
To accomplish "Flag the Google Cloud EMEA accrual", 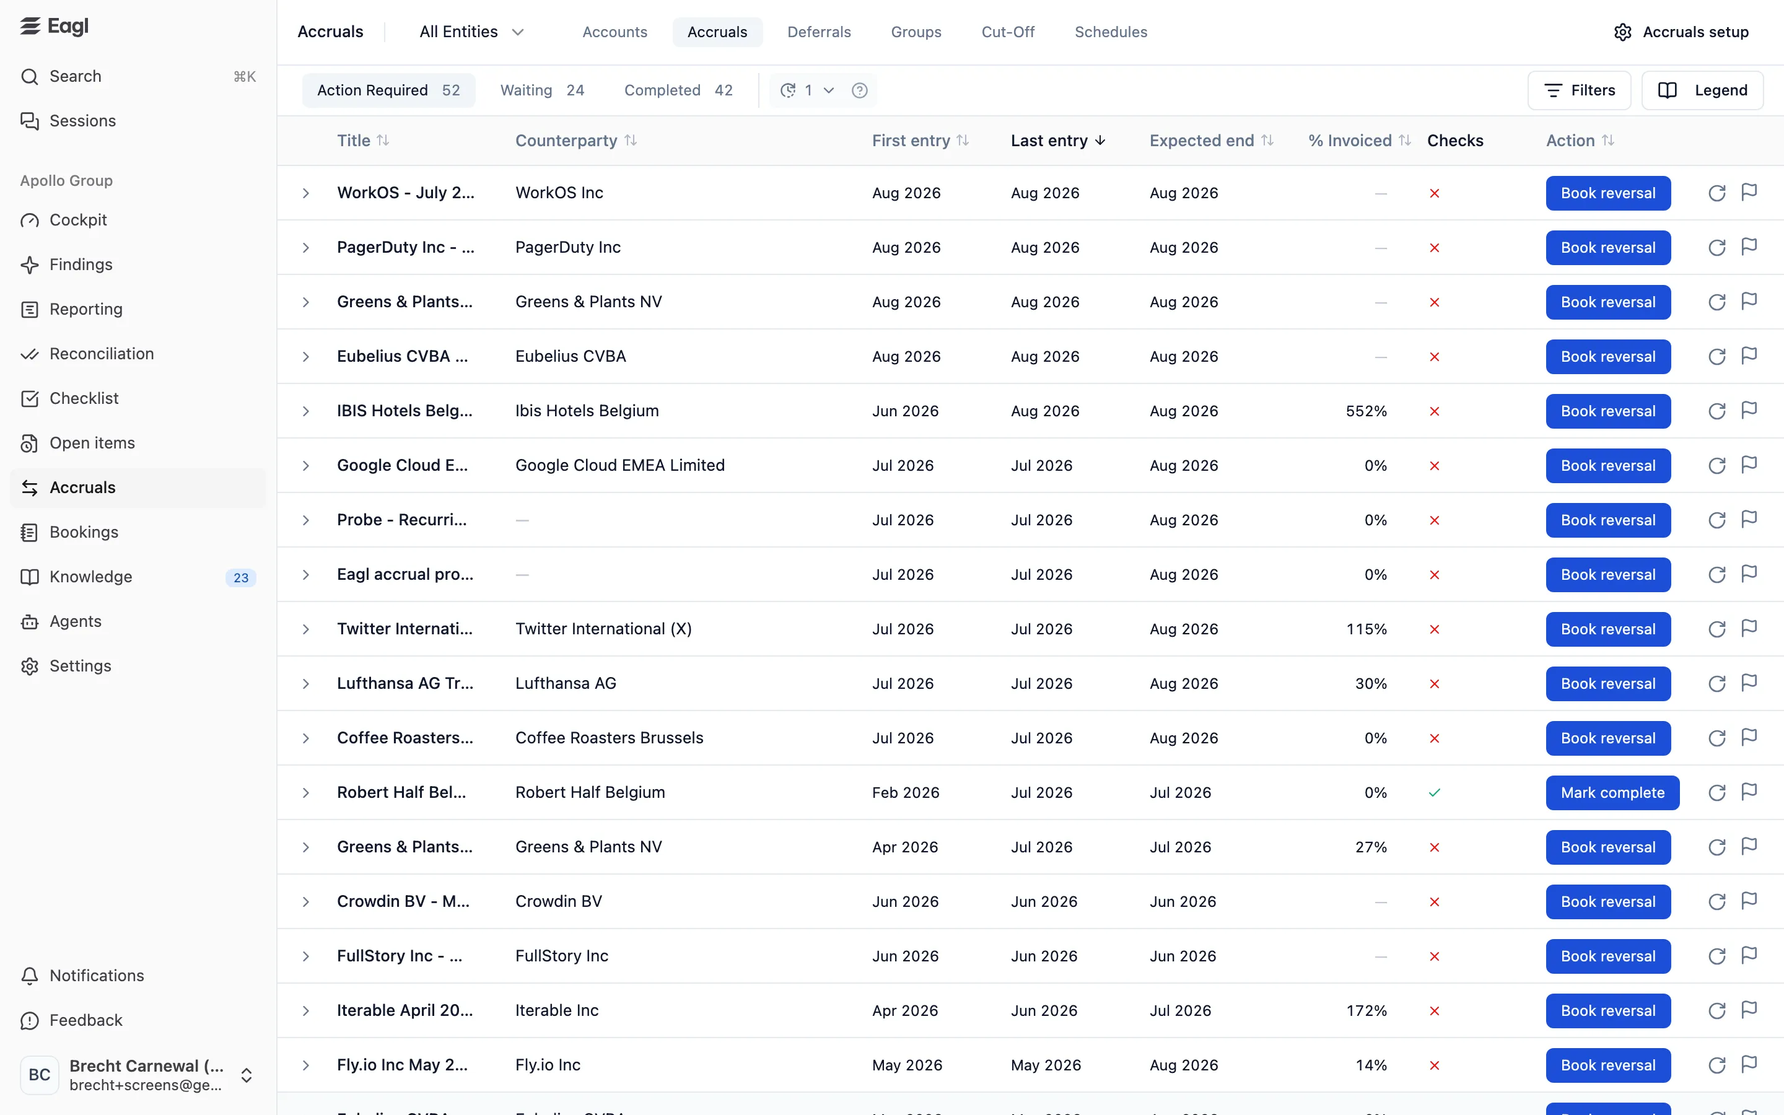I will tap(1749, 465).
